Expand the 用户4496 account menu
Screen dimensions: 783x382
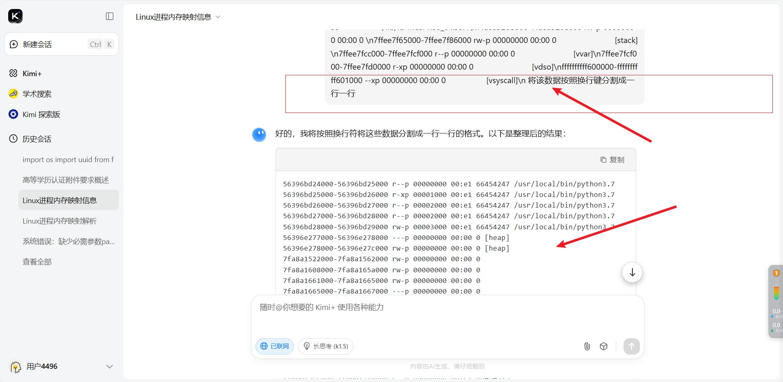click(x=109, y=366)
